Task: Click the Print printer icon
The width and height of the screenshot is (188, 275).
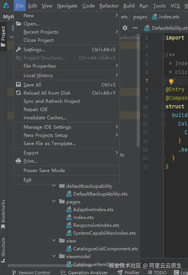Action: tap(18, 161)
